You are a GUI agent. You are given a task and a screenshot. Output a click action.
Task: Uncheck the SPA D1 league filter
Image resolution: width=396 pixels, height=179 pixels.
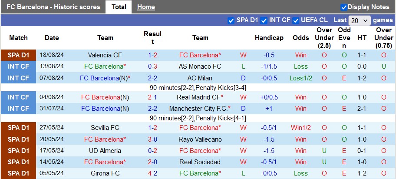pos(231,20)
